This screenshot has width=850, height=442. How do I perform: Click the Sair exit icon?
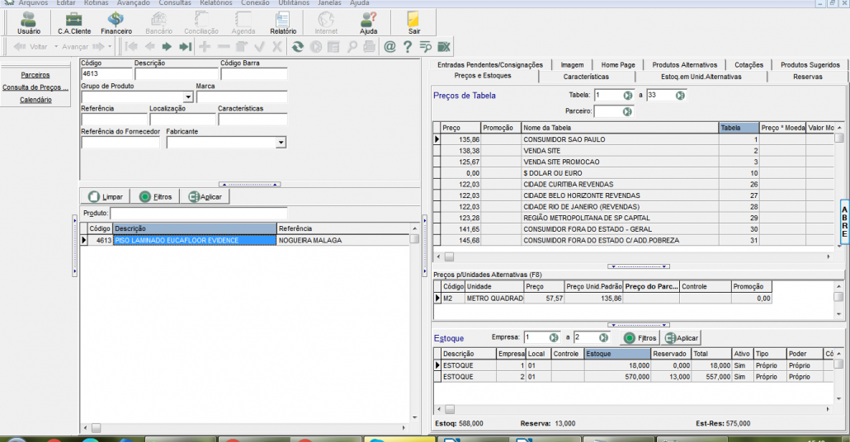[x=414, y=22]
